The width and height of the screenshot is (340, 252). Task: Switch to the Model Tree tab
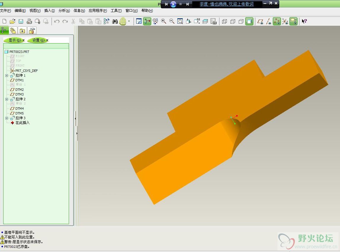click(4, 30)
